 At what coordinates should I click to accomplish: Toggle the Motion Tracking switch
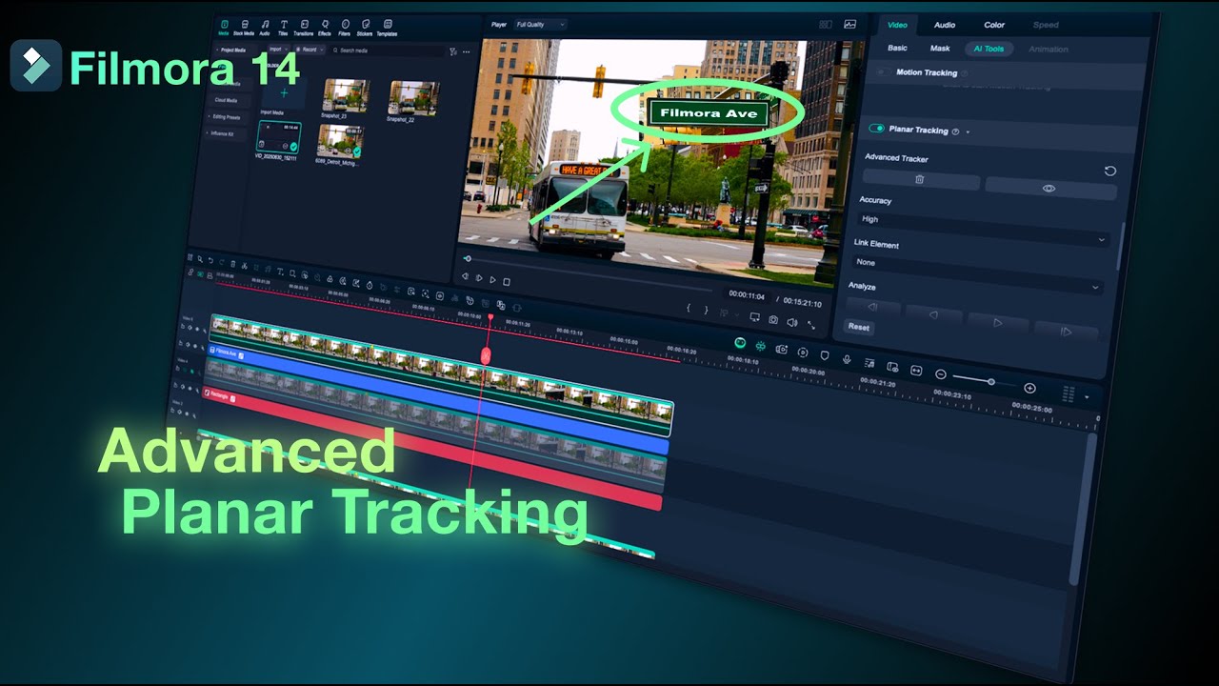tap(884, 72)
